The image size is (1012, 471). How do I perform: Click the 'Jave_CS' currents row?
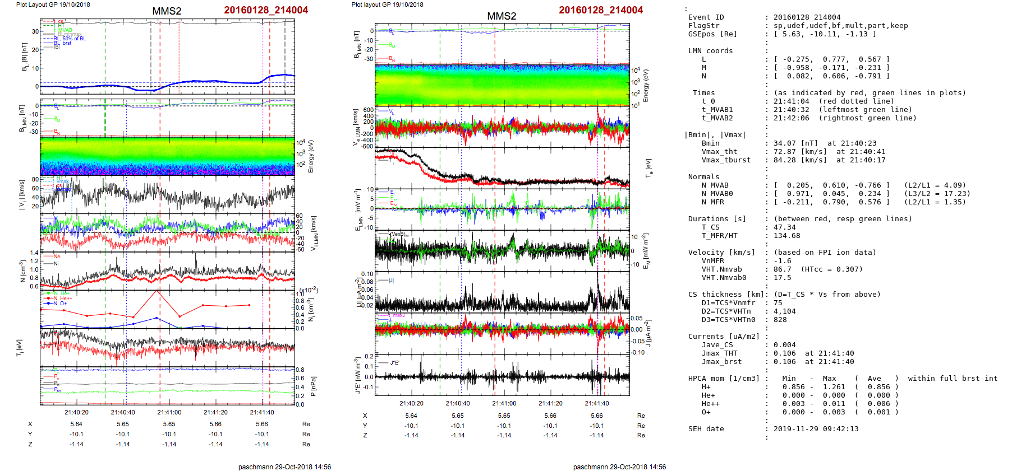click(717, 345)
